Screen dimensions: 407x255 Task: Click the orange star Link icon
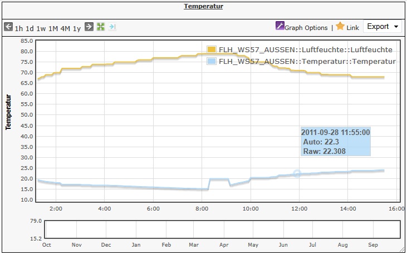[340, 26]
